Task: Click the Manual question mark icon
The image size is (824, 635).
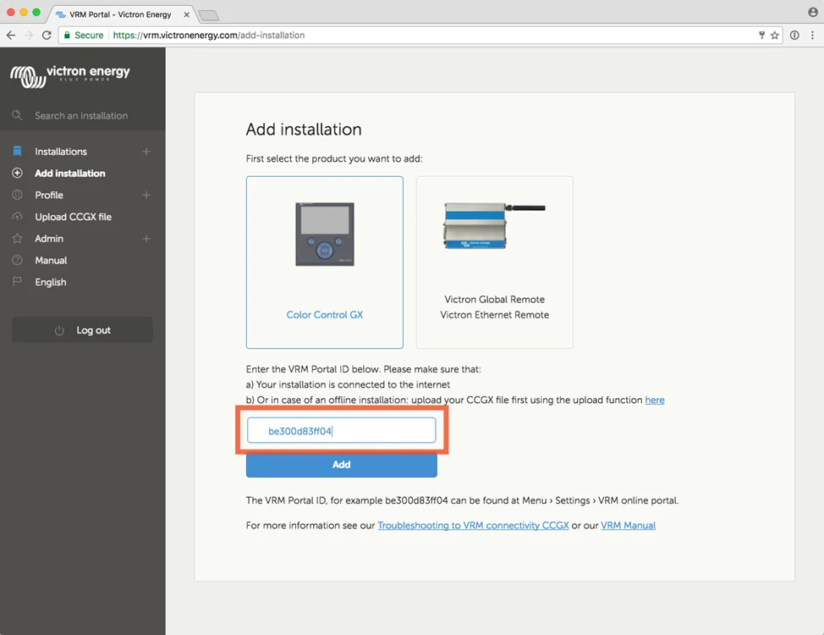Action: click(x=17, y=260)
